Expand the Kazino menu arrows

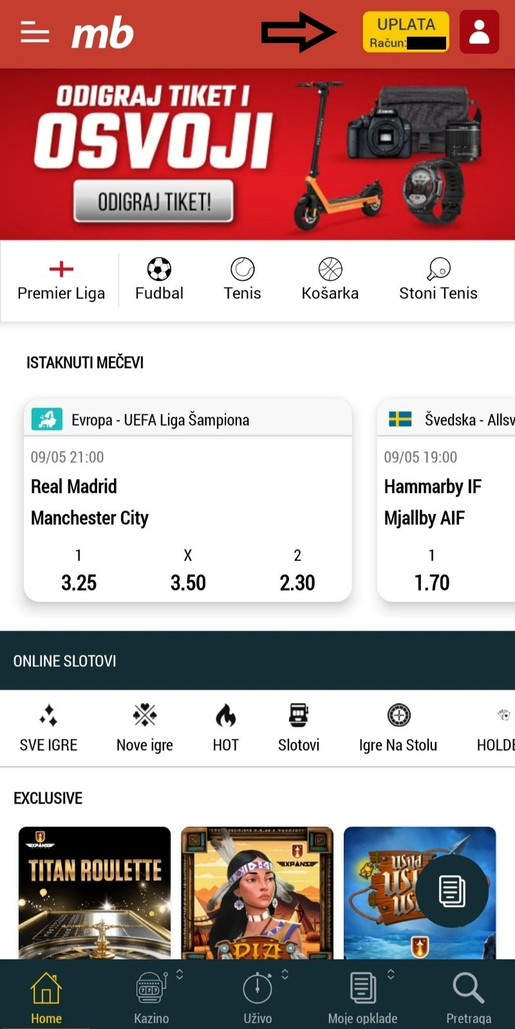[180, 974]
